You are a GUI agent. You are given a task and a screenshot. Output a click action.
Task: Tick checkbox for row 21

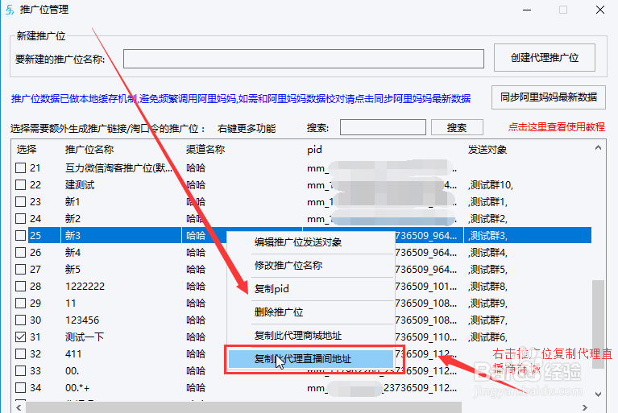coord(20,168)
